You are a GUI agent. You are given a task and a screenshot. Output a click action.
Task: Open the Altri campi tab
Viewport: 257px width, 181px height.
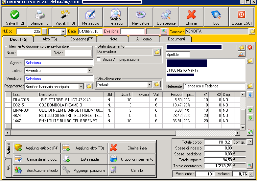coord(144,39)
